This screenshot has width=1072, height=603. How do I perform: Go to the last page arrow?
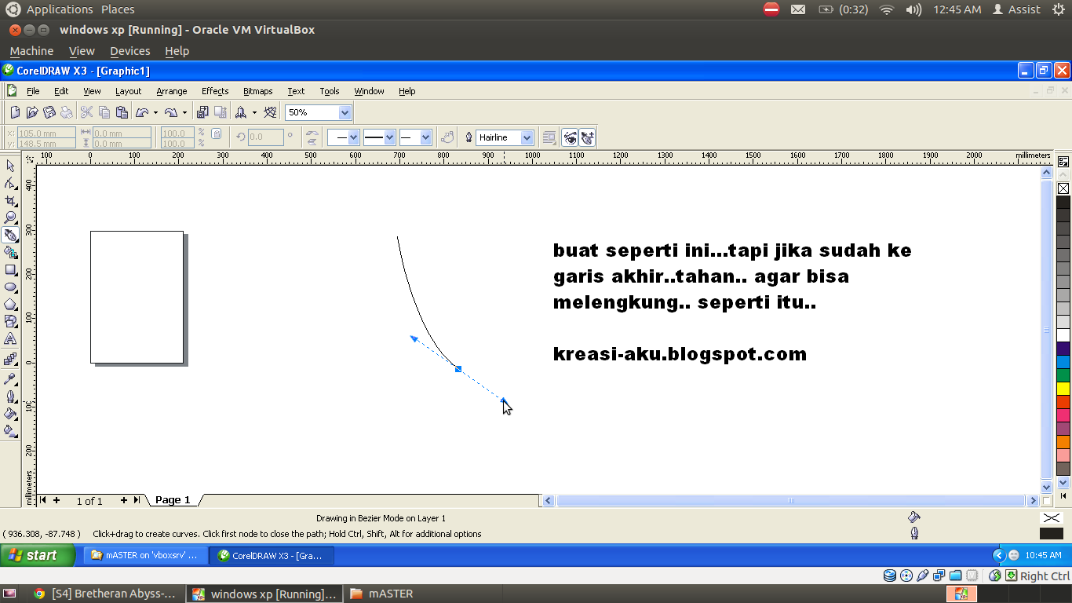tap(137, 500)
